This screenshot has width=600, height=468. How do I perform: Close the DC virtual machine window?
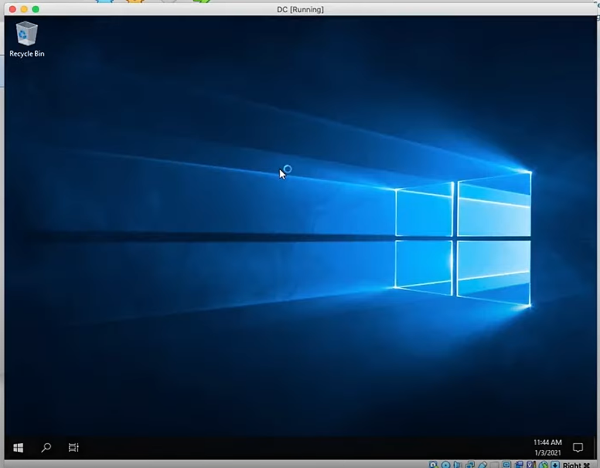pyautogui.click(x=12, y=9)
